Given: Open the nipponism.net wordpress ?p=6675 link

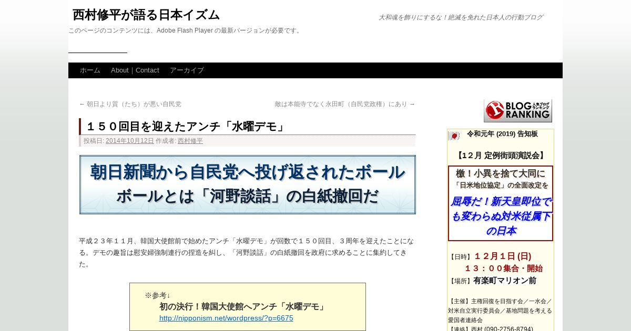Looking at the screenshot, I should point(226,318).
